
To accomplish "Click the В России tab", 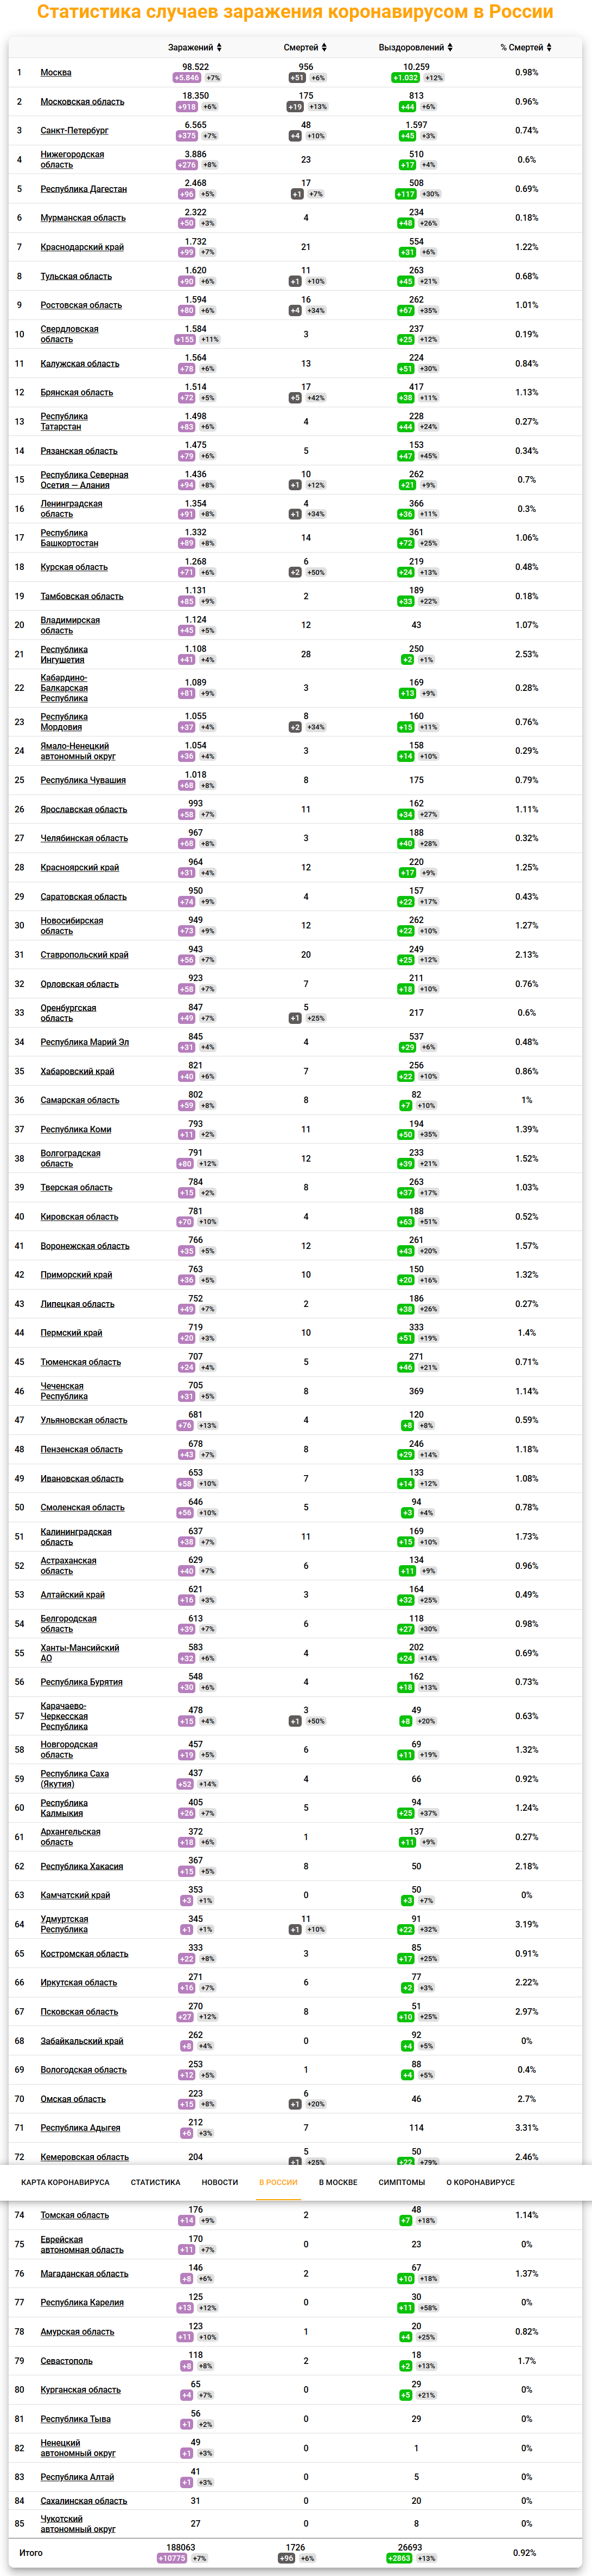I will pyautogui.click(x=278, y=2182).
